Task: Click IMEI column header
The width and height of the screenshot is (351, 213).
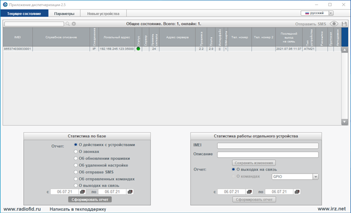Action: click(17, 37)
